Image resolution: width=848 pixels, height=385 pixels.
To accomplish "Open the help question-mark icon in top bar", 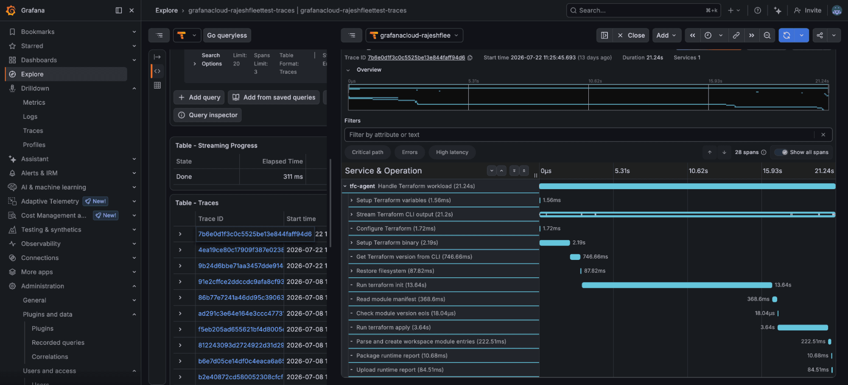I will click(x=758, y=10).
